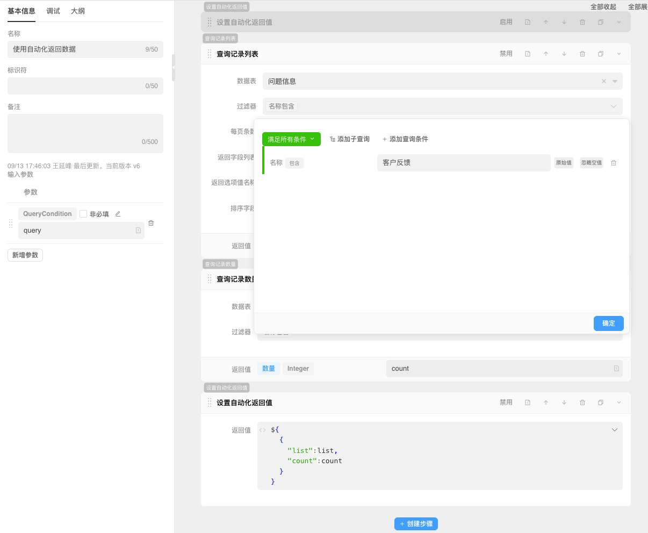This screenshot has height=533, width=648.
Task: Open the 大纲 tab
Action: coord(78,11)
